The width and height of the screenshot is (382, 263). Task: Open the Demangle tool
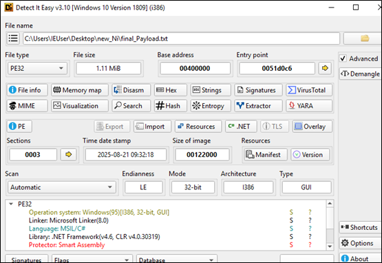360,74
